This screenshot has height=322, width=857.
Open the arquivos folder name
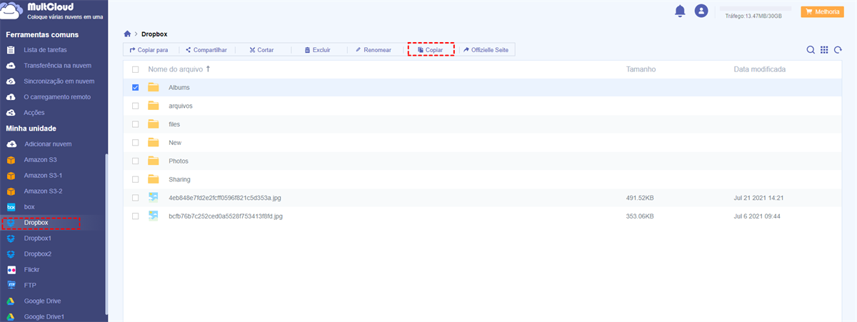(181, 106)
